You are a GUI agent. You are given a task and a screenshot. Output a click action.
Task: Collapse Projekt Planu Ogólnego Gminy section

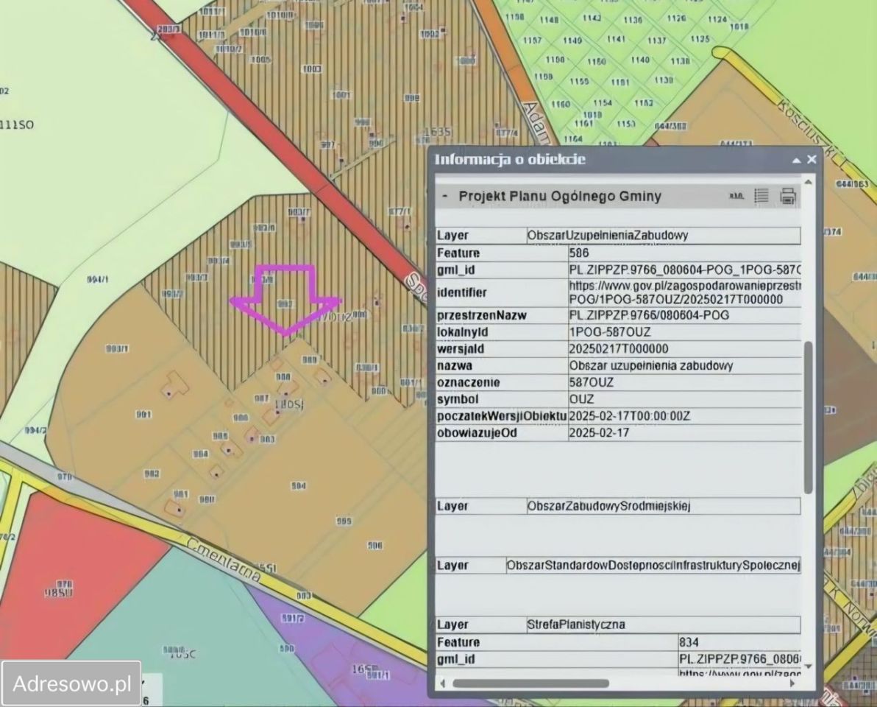coord(444,197)
